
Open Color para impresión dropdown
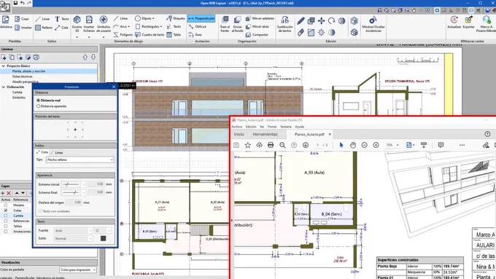click(x=78, y=270)
